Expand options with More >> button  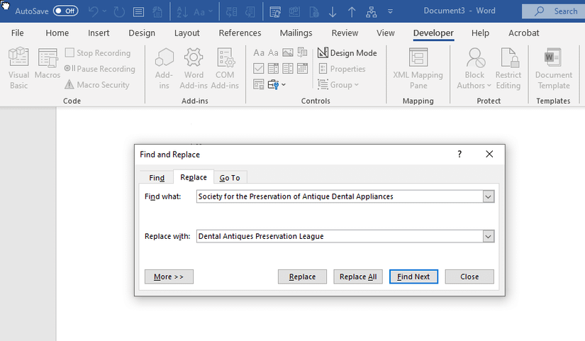click(169, 276)
